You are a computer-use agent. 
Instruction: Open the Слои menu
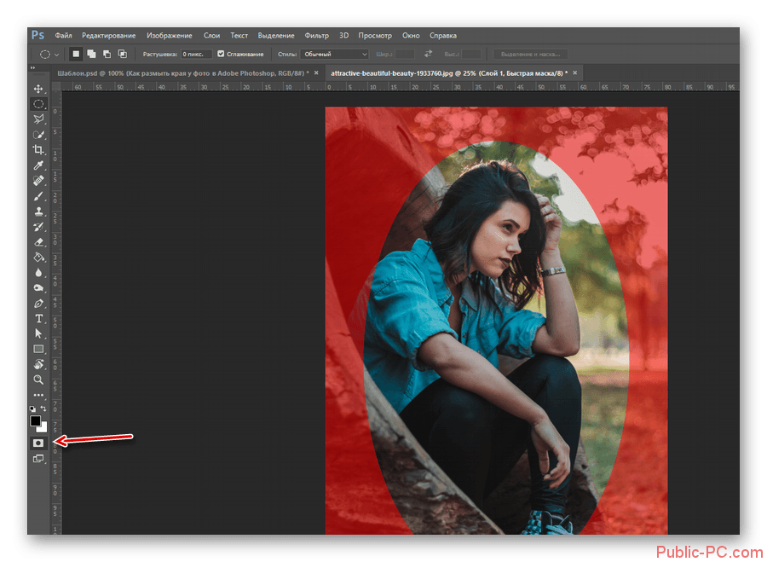click(x=212, y=35)
